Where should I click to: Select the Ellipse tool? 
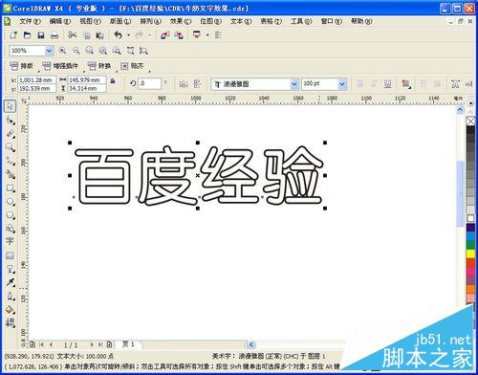[x=11, y=202]
